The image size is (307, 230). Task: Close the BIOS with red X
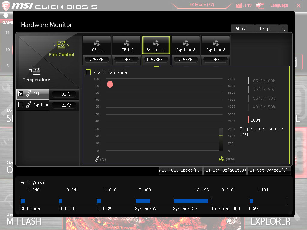pos(298,6)
